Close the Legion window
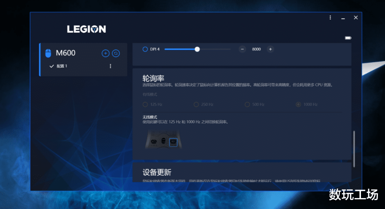This screenshot has height=209, width=385. [356, 17]
